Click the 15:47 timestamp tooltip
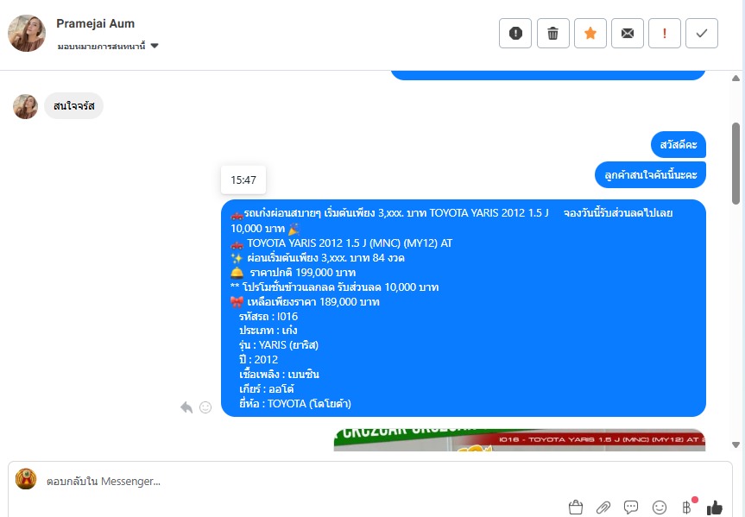The width and height of the screenshot is (745, 517). point(243,180)
